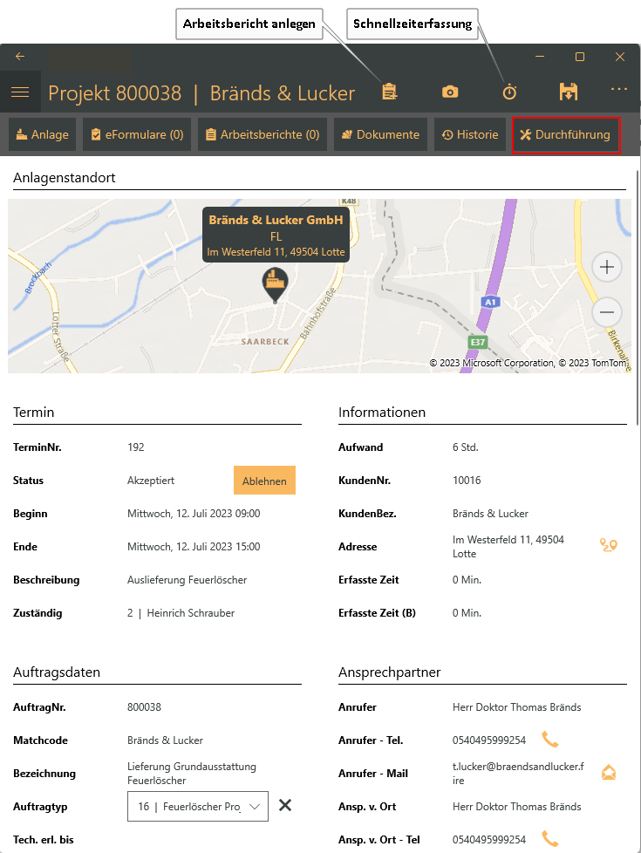Open the hamburger navigation menu
Screen dimensions: 641x853
tap(20, 92)
